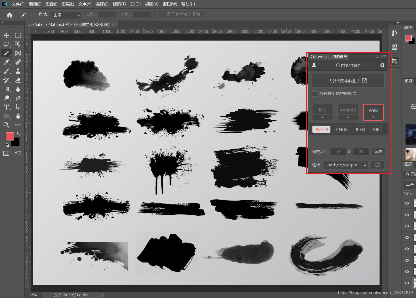This screenshot has height=298, width=416.
Task: Click the red foreground color swatch
Action: point(10,136)
